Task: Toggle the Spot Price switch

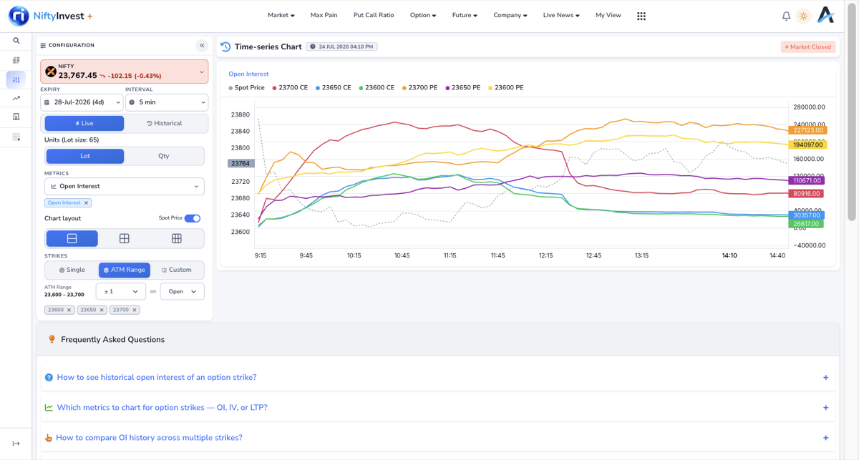Action: (193, 218)
